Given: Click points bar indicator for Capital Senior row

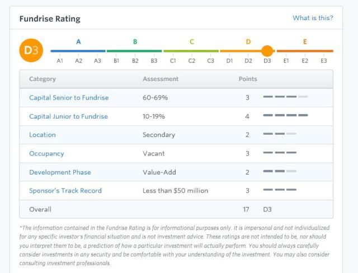Looking at the screenshot, I should [285, 97].
